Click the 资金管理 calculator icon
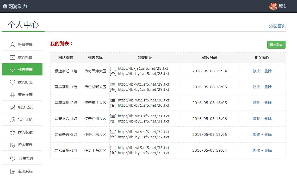 13,145
